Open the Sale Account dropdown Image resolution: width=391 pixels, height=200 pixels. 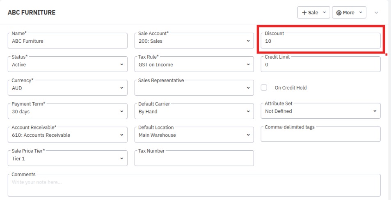pos(194,41)
